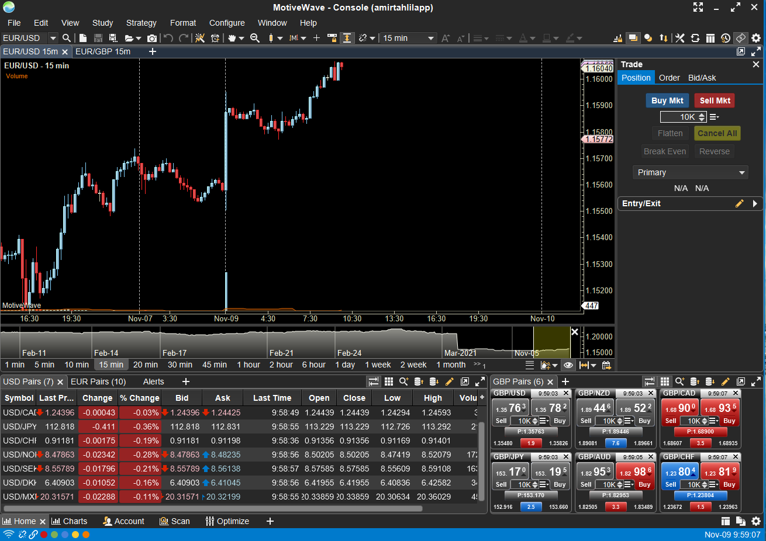Toggle the eye visibility icon below chart
Viewport: 766px width, 541px height.
point(568,365)
